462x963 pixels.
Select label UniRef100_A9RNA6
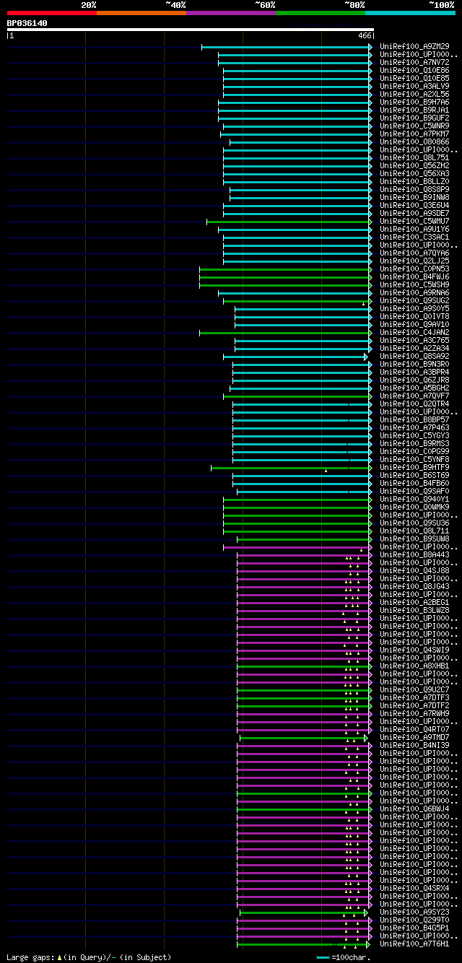pos(414,293)
